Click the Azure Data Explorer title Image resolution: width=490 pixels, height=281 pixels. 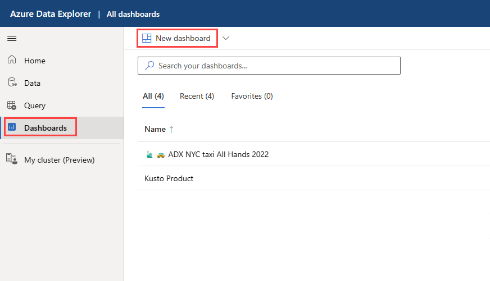pyautogui.click(x=51, y=13)
